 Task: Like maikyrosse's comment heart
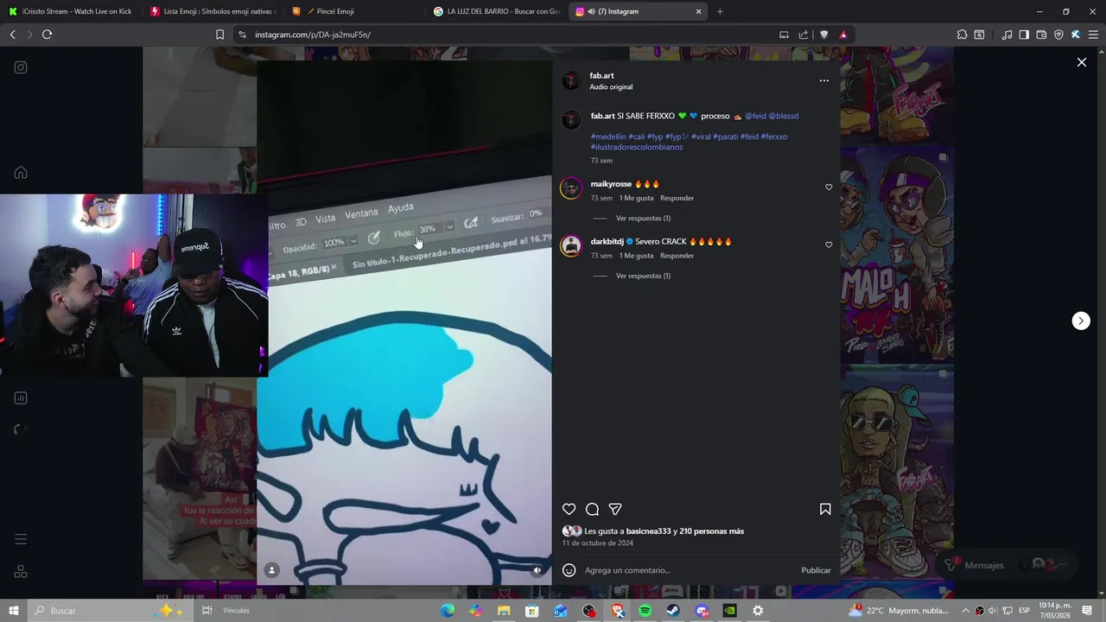tap(829, 187)
